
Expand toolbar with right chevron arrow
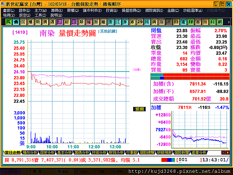point(229,22)
